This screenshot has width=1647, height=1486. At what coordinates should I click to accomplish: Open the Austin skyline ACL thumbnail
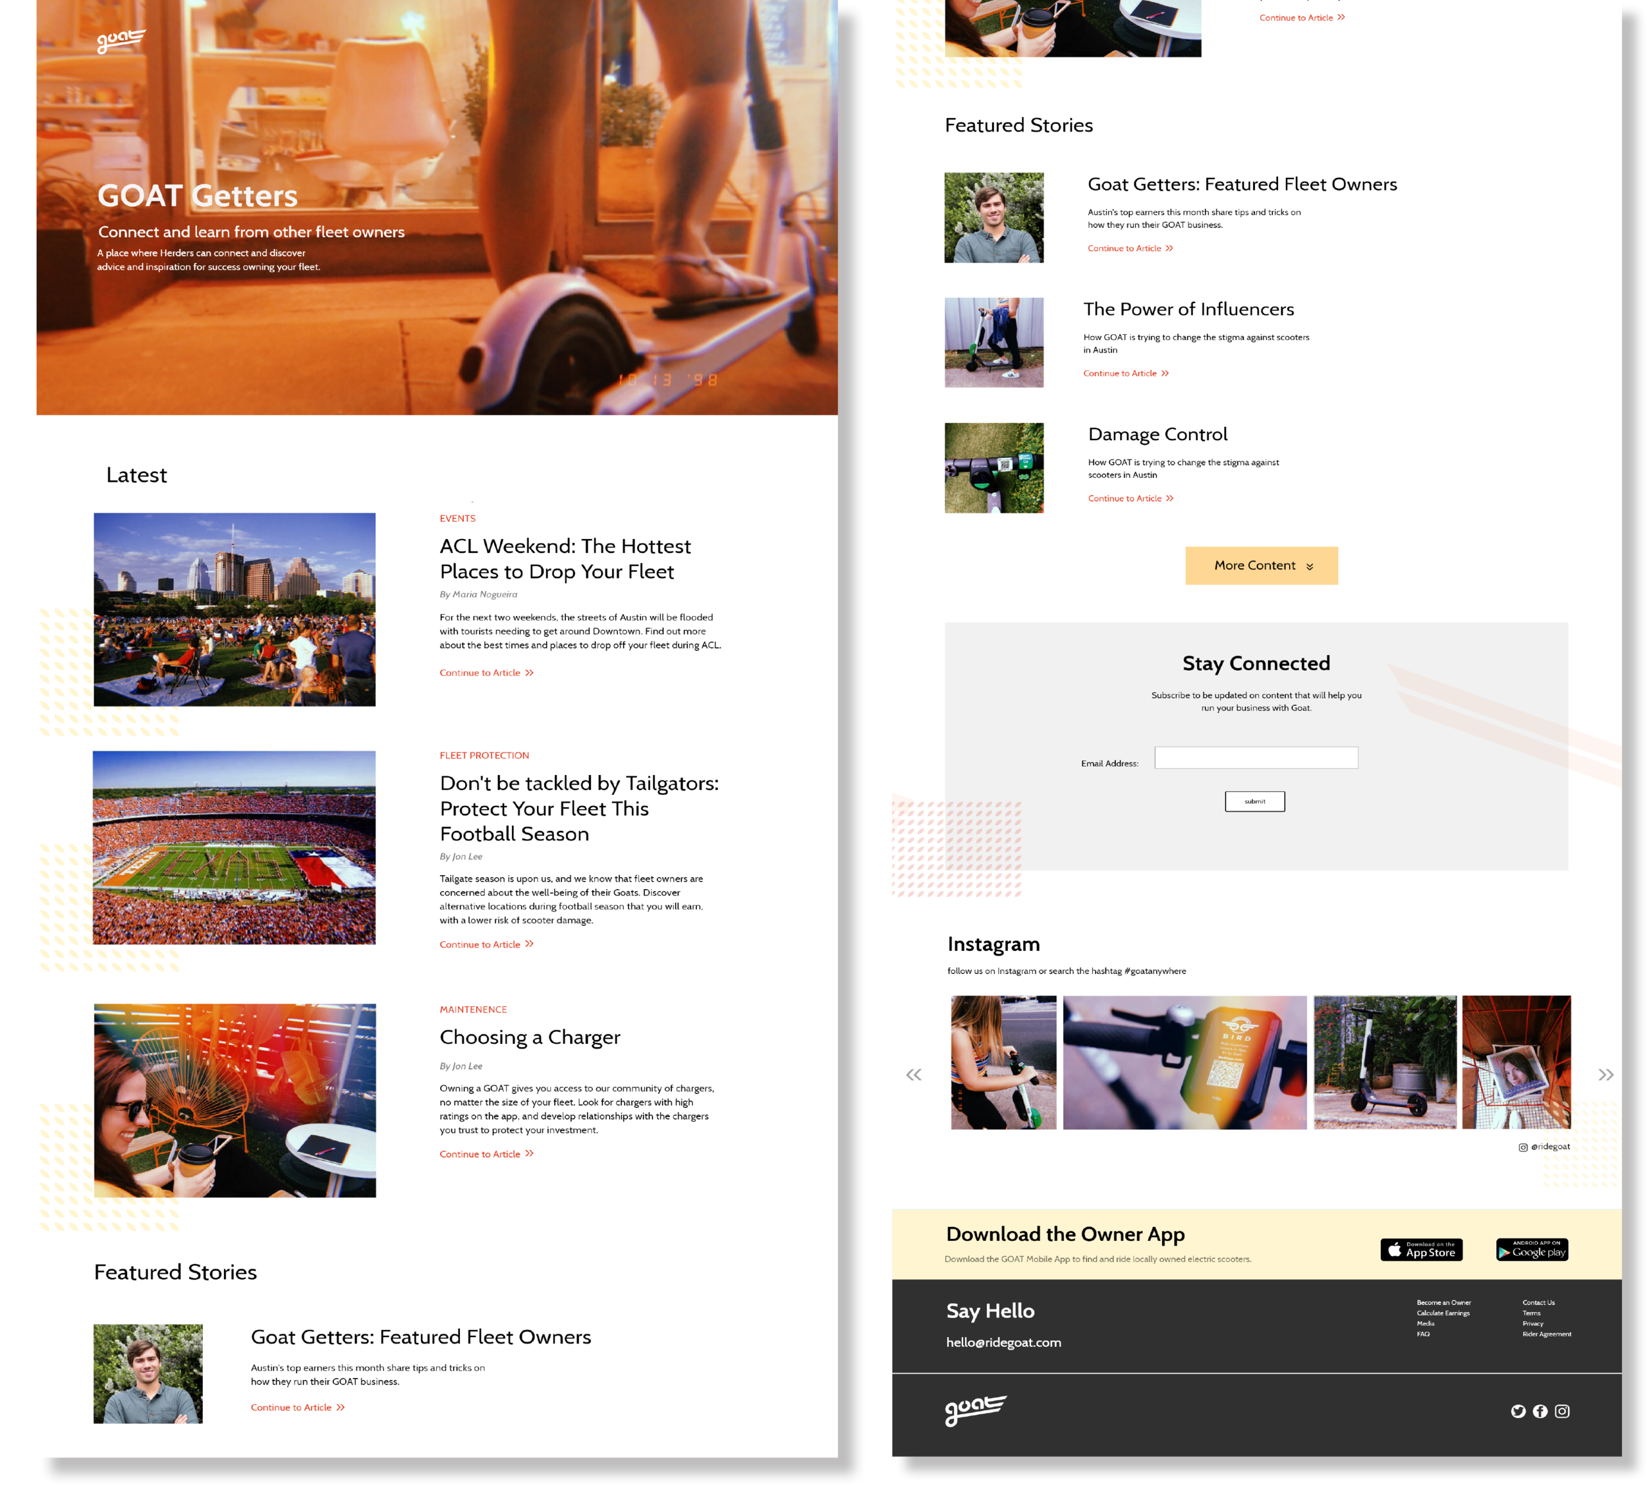(235, 609)
